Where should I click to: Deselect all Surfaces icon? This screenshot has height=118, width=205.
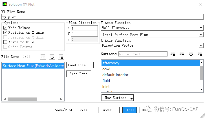click(x=200, y=54)
